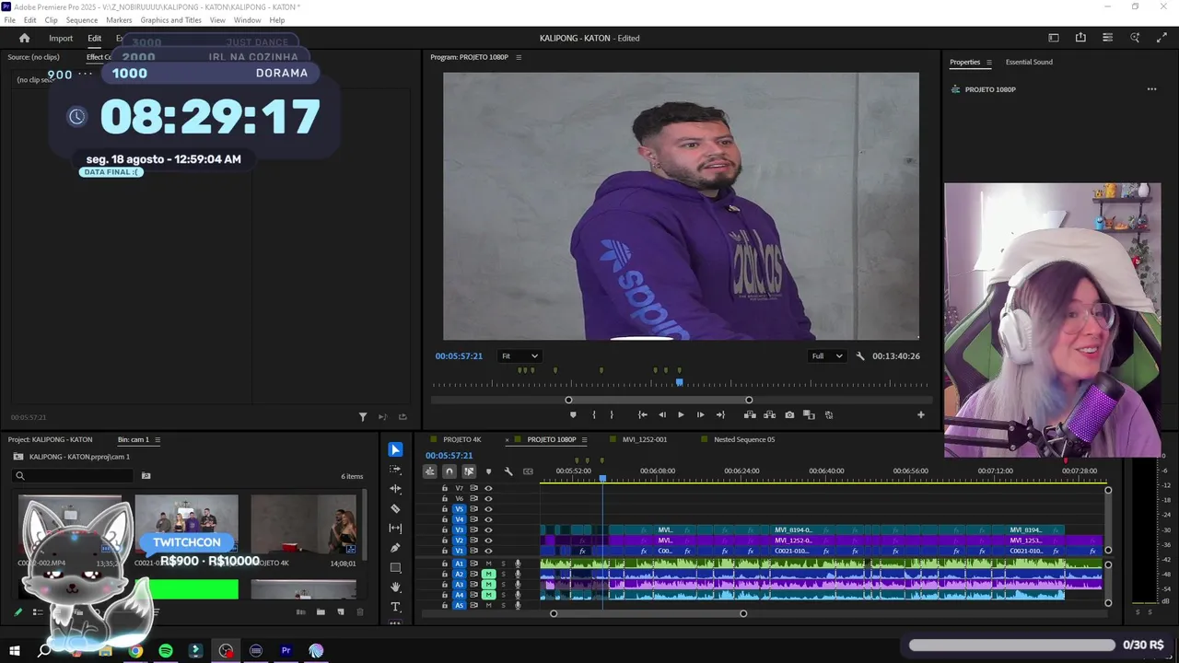1179x663 pixels.
Task: Open the workspaces layout dropdown icon
Action: pos(1107,38)
